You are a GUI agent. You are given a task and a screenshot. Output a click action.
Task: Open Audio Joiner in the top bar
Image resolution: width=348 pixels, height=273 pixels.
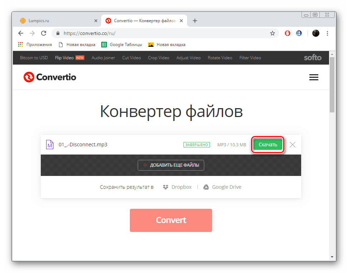(x=103, y=58)
